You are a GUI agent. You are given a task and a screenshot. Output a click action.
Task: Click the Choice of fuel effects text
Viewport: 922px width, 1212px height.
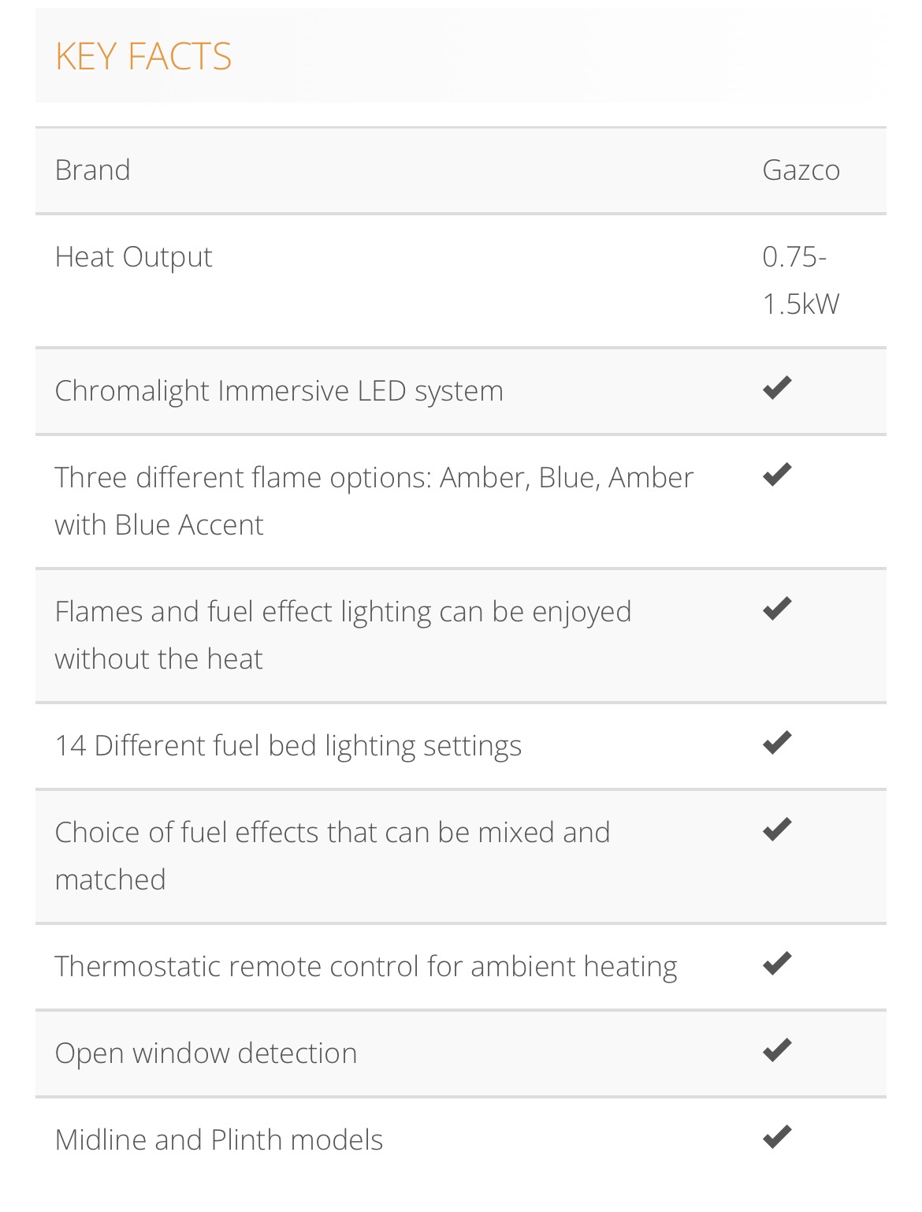[x=333, y=856]
